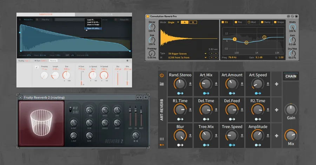Switch to Sampled IR tab
316x165 pixels.
click(x=46, y=14)
